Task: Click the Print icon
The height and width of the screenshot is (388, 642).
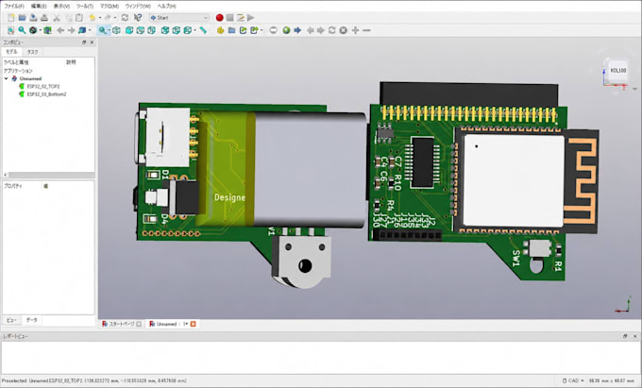Action: click(44, 18)
